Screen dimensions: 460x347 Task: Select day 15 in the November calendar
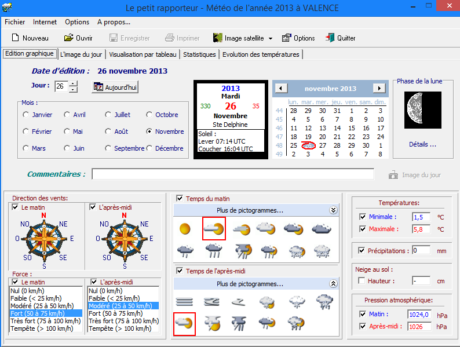coord(352,128)
